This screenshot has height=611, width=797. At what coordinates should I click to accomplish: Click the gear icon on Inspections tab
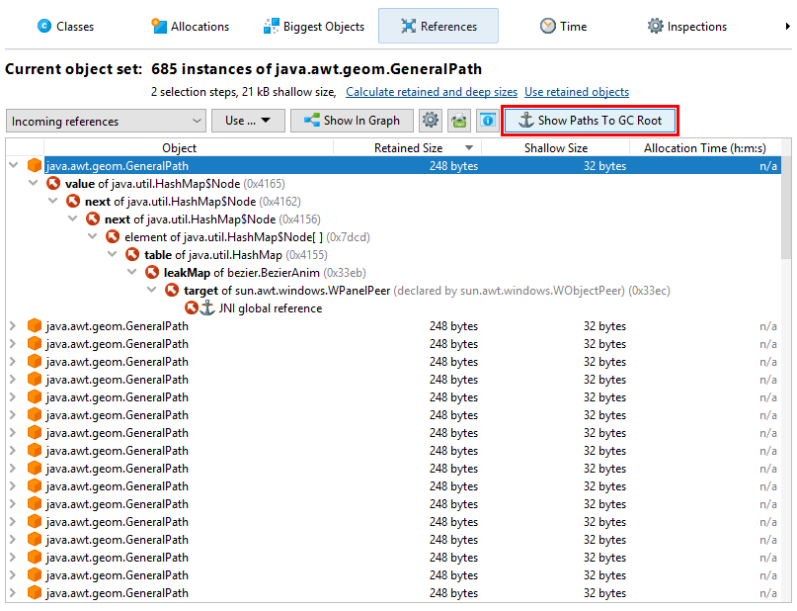point(655,26)
